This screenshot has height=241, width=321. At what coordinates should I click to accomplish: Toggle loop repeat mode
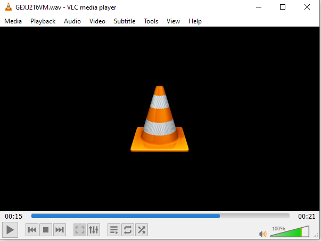[128, 230]
